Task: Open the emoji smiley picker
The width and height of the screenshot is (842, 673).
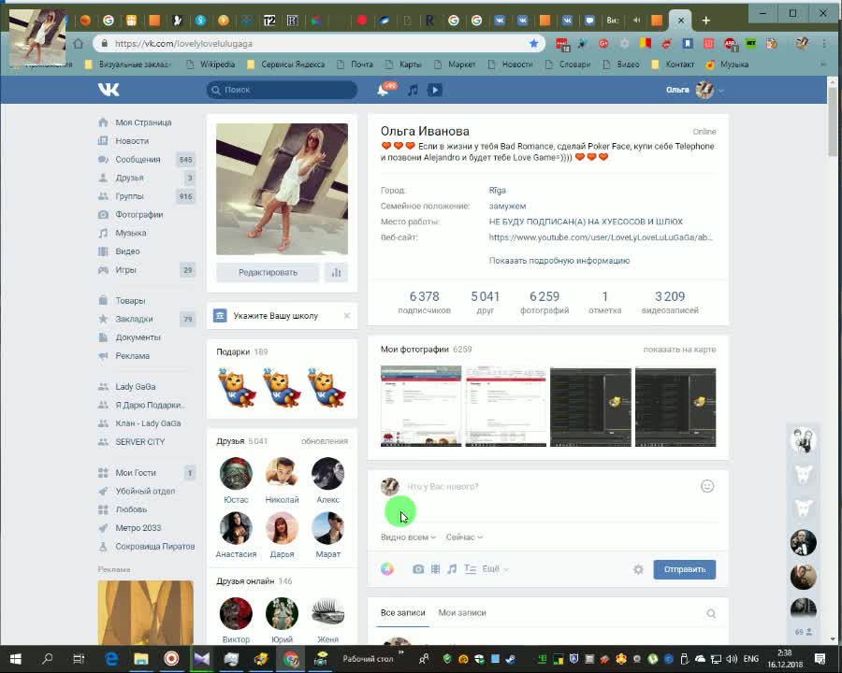Action: coord(707,486)
